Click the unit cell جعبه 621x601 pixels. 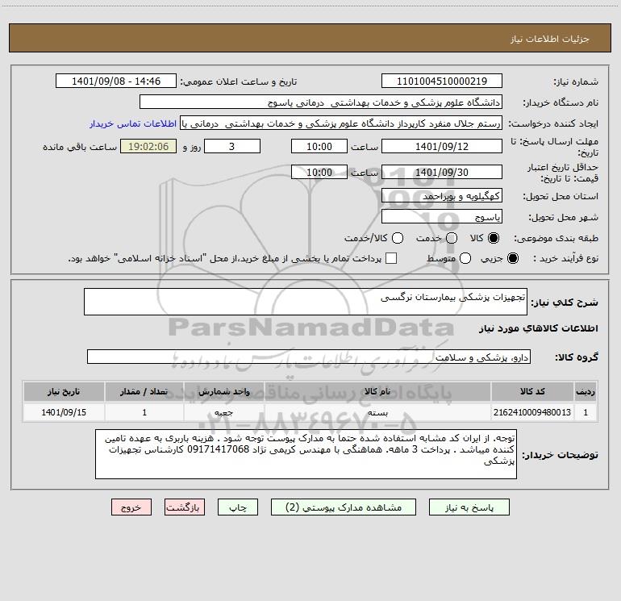(223, 412)
